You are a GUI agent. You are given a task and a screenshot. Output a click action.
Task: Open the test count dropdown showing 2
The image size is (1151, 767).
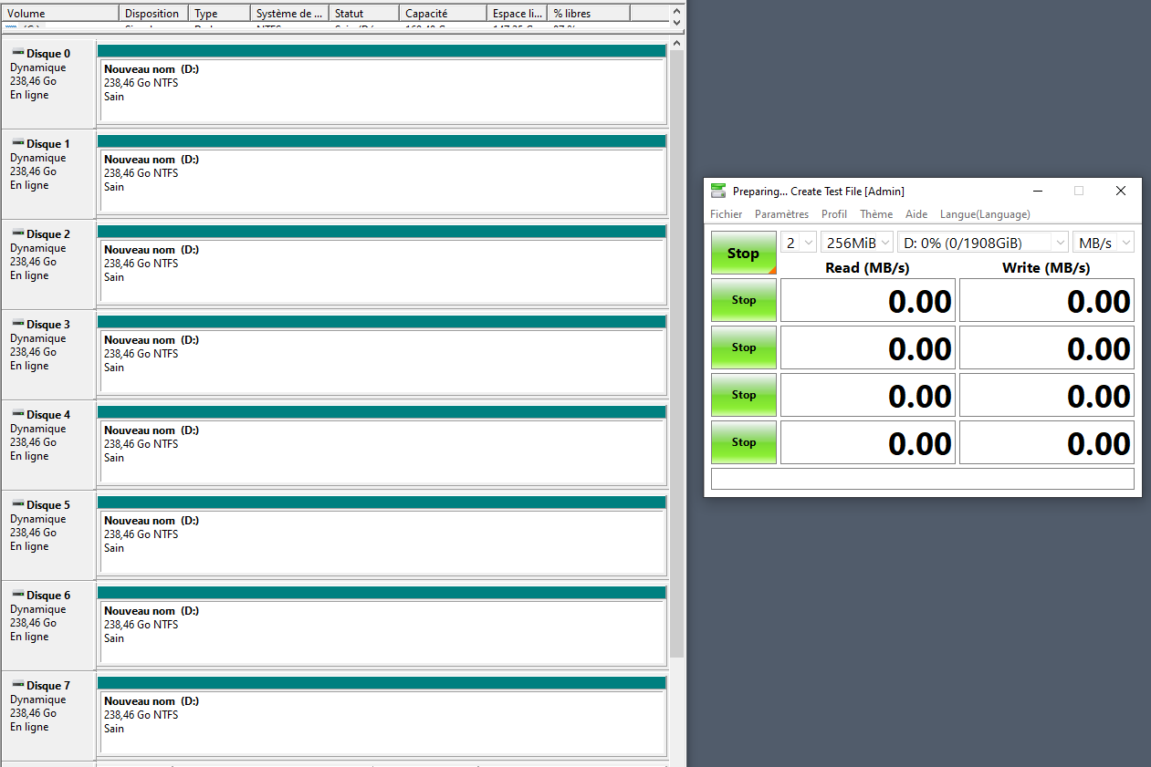799,243
